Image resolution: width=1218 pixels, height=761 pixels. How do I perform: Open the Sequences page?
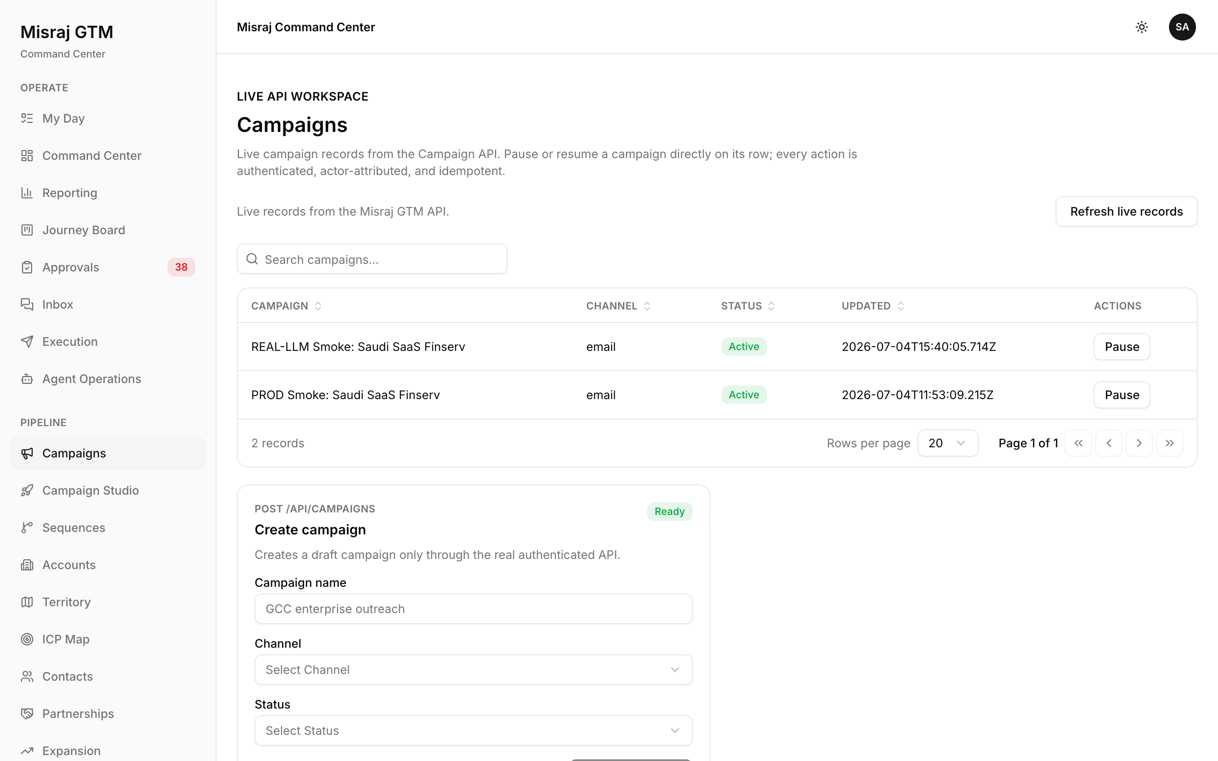108,528
